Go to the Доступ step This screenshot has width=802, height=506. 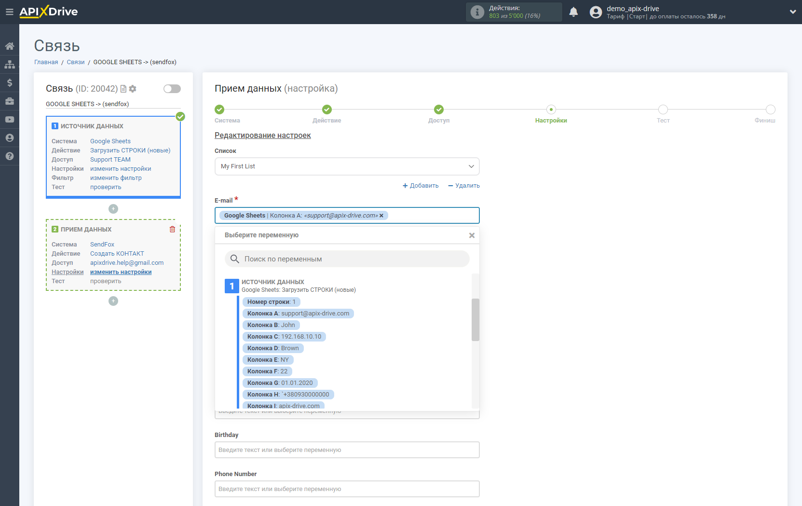(x=439, y=109)
